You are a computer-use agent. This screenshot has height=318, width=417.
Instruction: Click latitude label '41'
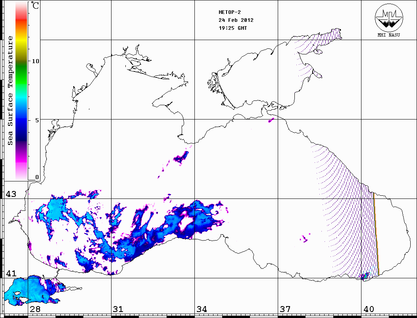click(11, 273)
